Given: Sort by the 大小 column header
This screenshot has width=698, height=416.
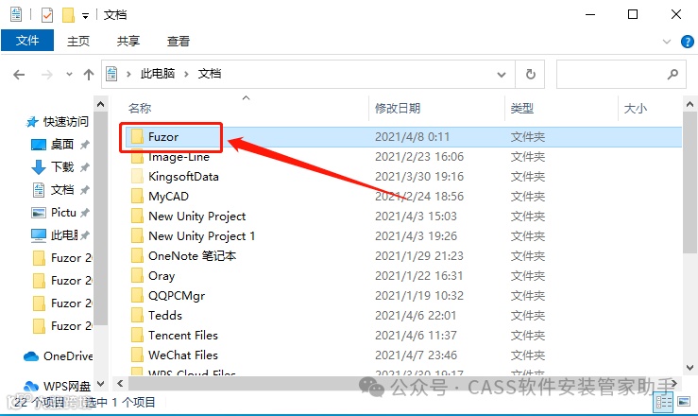Looking at the screenshot, I should 636,108.
